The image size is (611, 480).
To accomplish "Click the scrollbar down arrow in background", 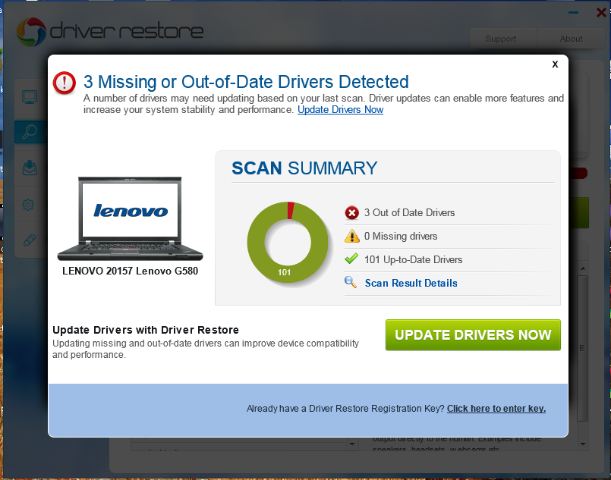I will [583, 444].
